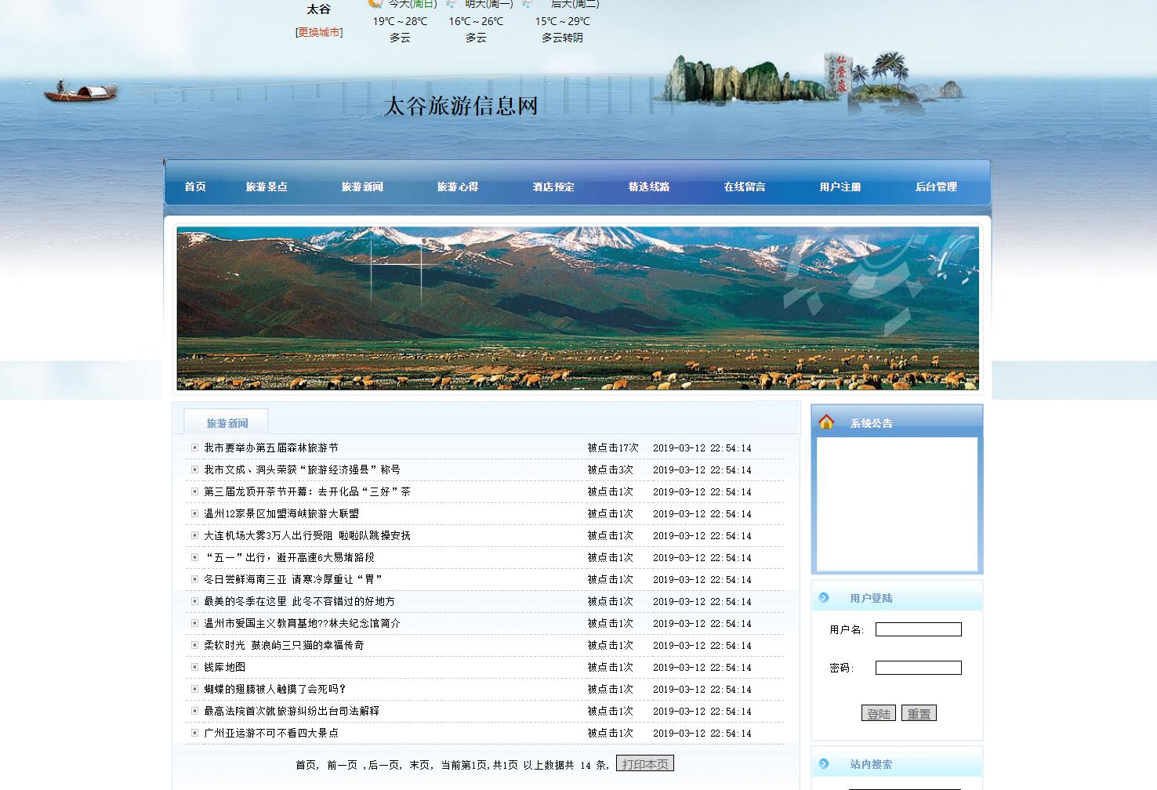Click the bullet icon before 钱库地图
1157x790 pixels.
click(x=194, y=667)
